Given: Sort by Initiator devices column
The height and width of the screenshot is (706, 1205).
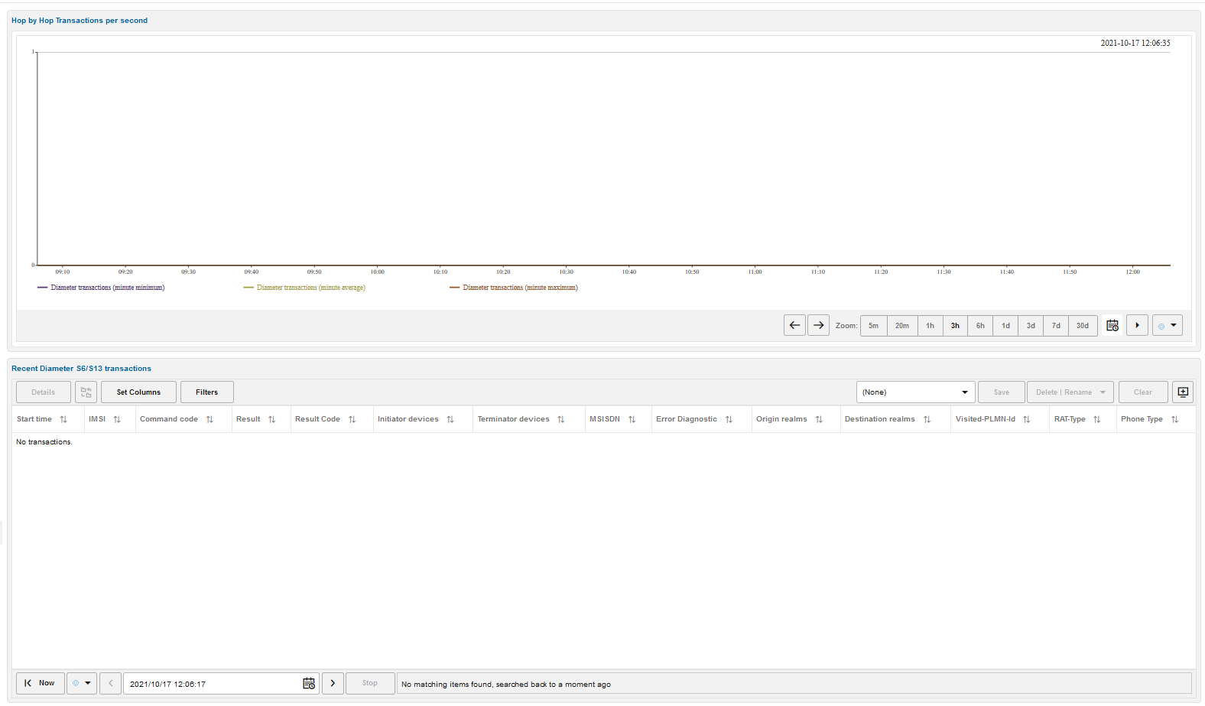Looking at the screenshot, I should (450, 419).
